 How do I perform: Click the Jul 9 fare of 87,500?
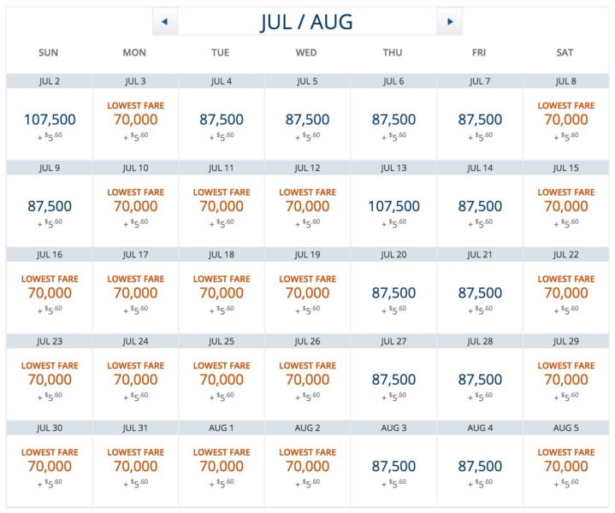pyautogui.click(x=49, y=207)
